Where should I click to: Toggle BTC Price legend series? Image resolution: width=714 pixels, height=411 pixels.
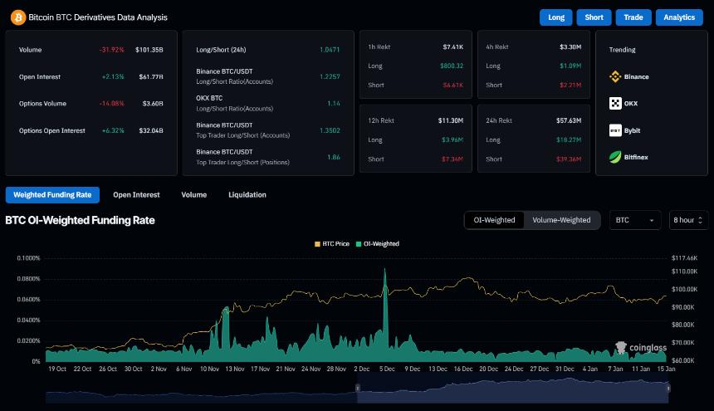pos(332,244)
